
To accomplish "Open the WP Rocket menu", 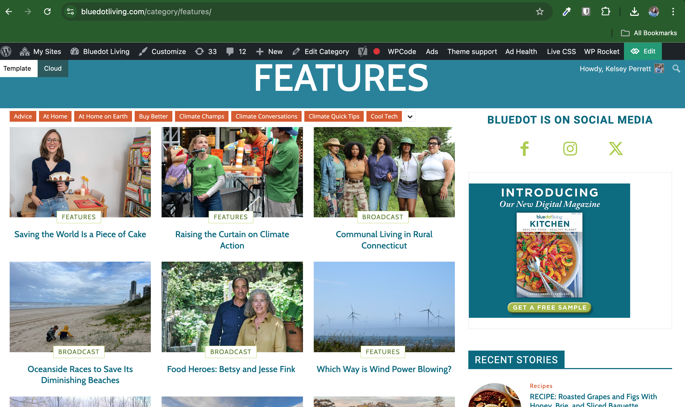I will (602, 51).
